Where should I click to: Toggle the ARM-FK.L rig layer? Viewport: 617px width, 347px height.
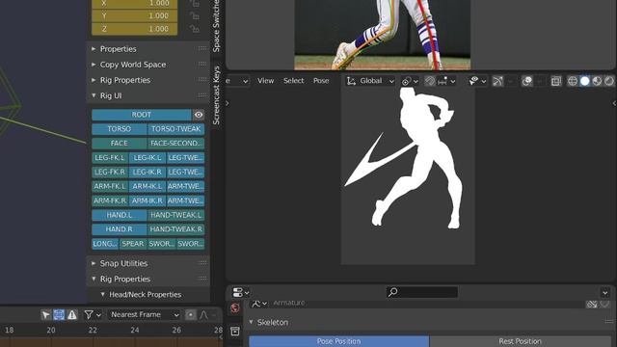coord(110,186)
